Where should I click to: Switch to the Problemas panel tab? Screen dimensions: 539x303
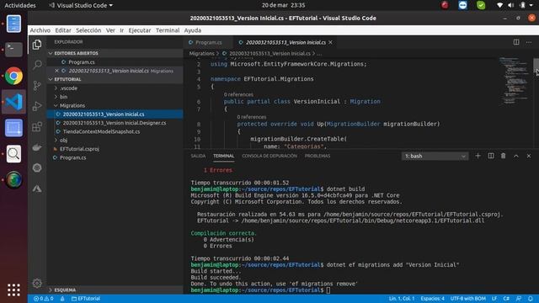coord(318,156)
